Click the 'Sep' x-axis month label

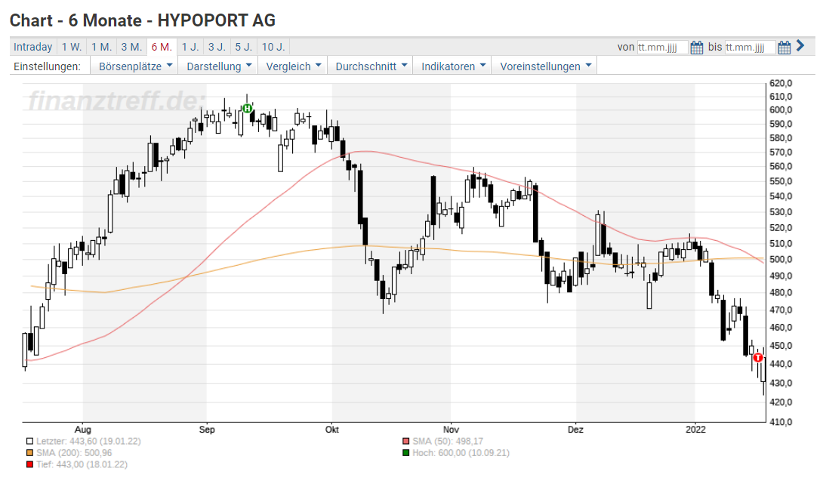click(x=207, y=430)
